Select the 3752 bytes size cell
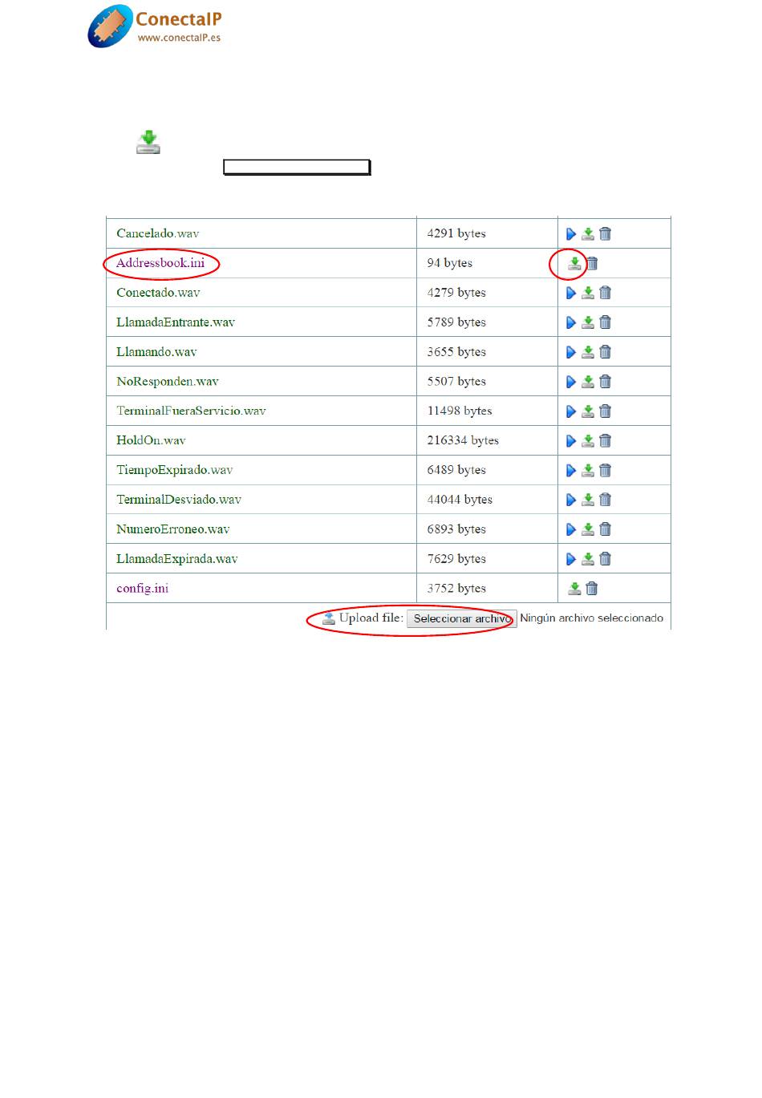This screenshot has width=762, height=1098. 487,588
